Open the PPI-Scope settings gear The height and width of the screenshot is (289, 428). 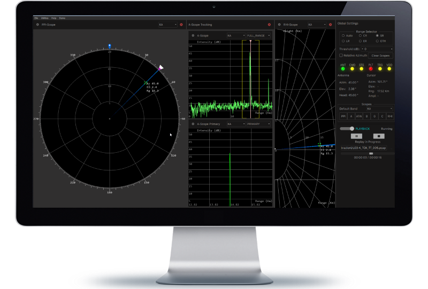(x=37, y=25)
